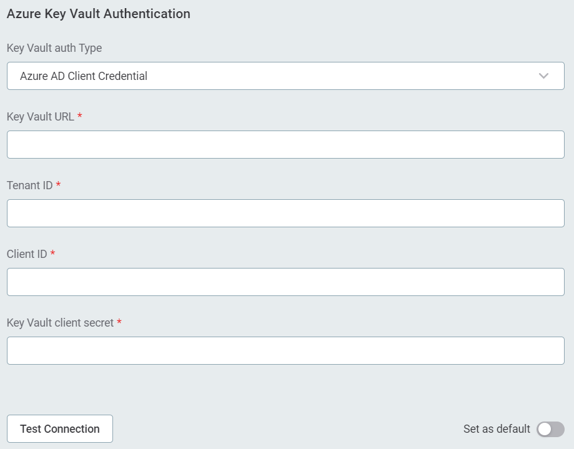Toggle the Set as default switch
Screen dimensions: 574x449
[x=550, y=429]
